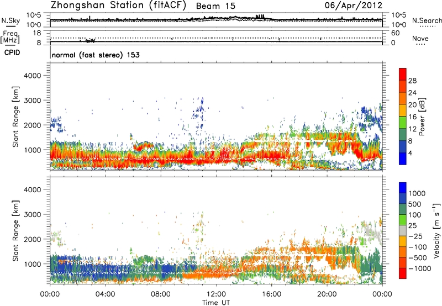Image resolution: width=442 pixels, height=306 pixels.
Task: Click the noise spikes near 15:00 in N.Sky panel
Action: pos(260,17)
